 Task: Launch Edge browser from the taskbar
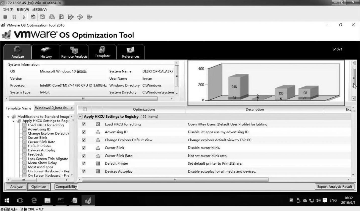tap(34, 200)
